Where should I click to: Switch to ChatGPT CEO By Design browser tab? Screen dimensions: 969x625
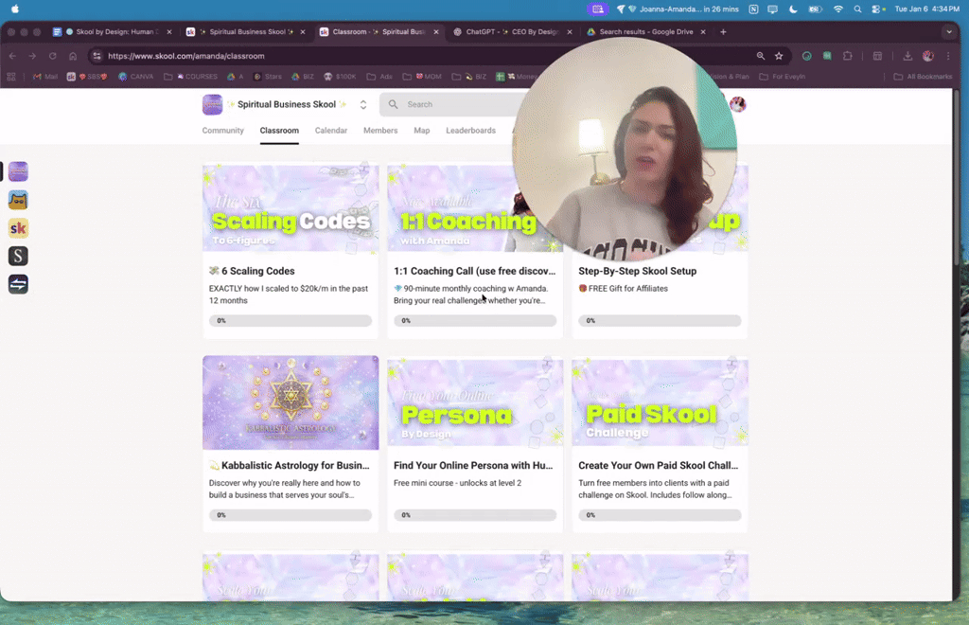[x=510, y=31]
